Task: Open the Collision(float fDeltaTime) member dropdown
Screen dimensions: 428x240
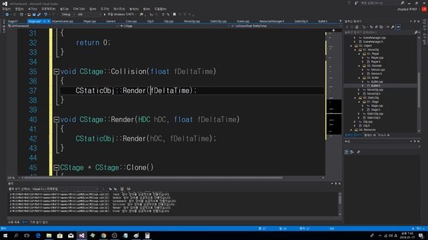Action: [x=287, y=26]
